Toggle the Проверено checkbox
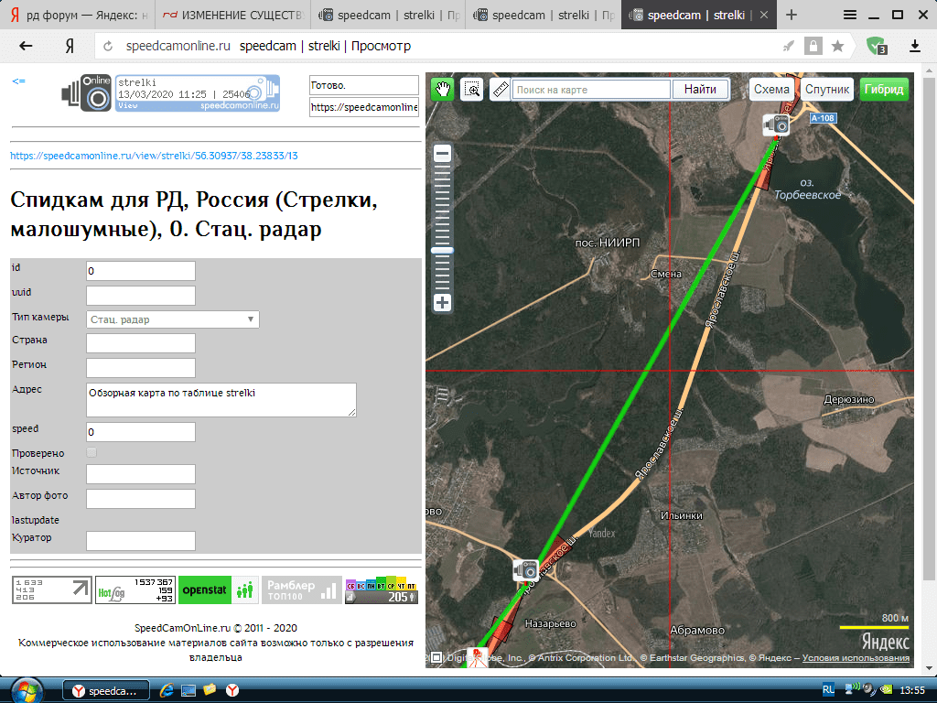This screenshot has height=703, width=937. (92, 452)
